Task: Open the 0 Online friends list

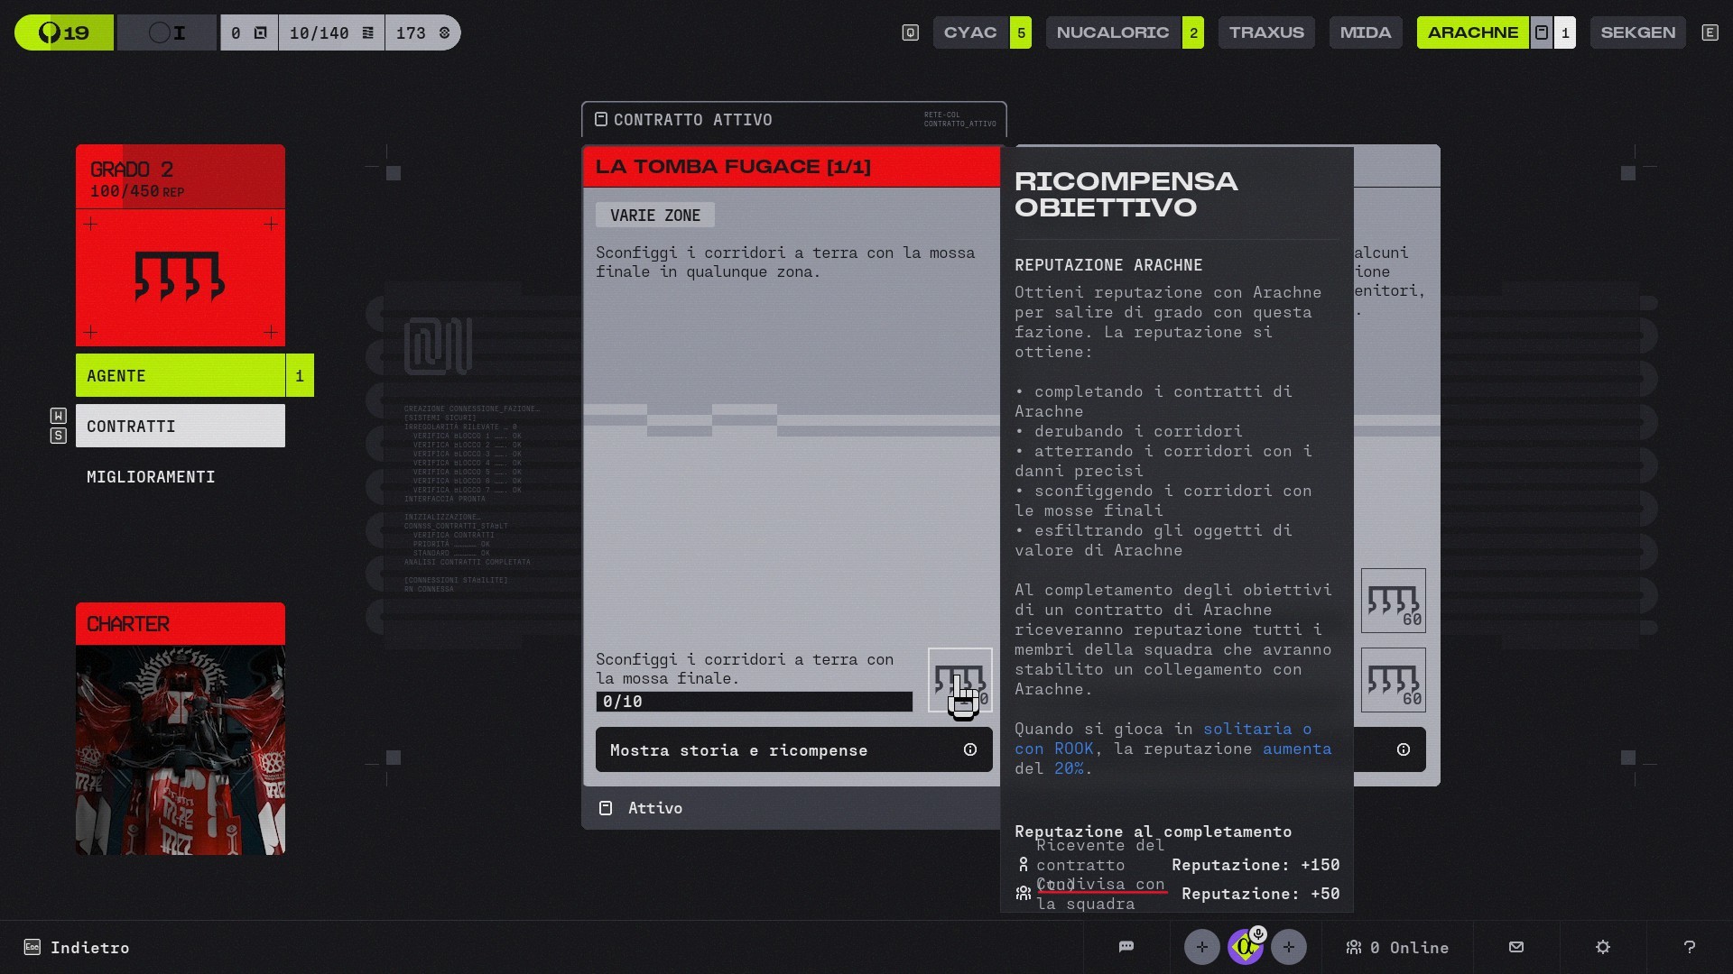Action: pos(1397,947)
